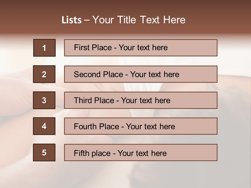Screen dimensions: 251x188
Task: Select the 'Fourth Place' text bar
Action: pos(141,126)
